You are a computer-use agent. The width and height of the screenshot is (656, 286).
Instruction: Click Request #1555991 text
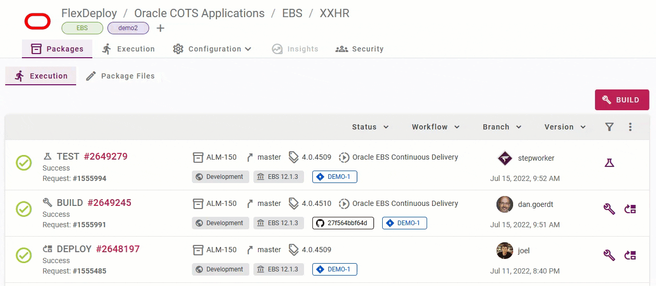(75, 225)
